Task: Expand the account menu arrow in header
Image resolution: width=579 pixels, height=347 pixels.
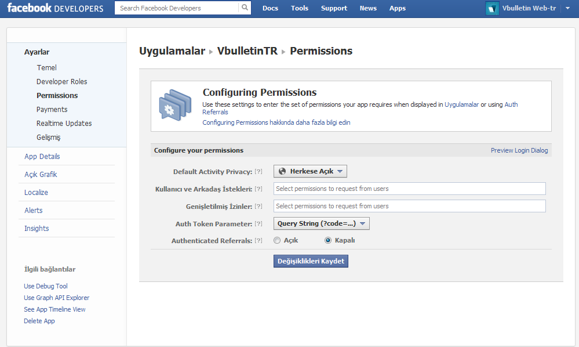Action: [567, 8]
